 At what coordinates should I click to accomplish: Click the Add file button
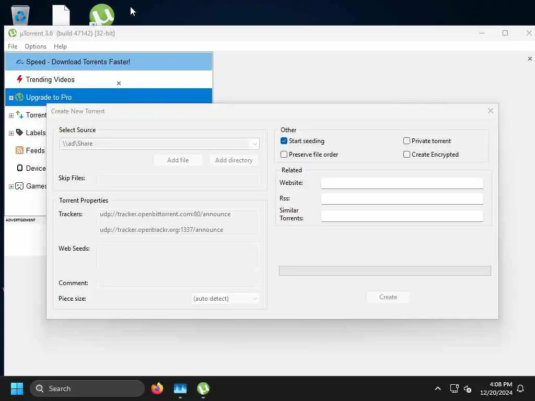[178, 160]
